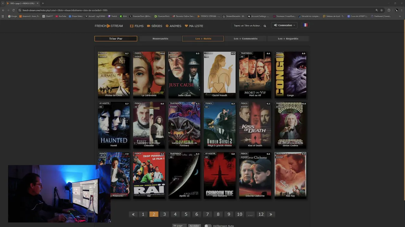Select the Nouveautés sort tab
Viewport: 405px width, 227px height.
pyautogui.click(x=160, y=38)
